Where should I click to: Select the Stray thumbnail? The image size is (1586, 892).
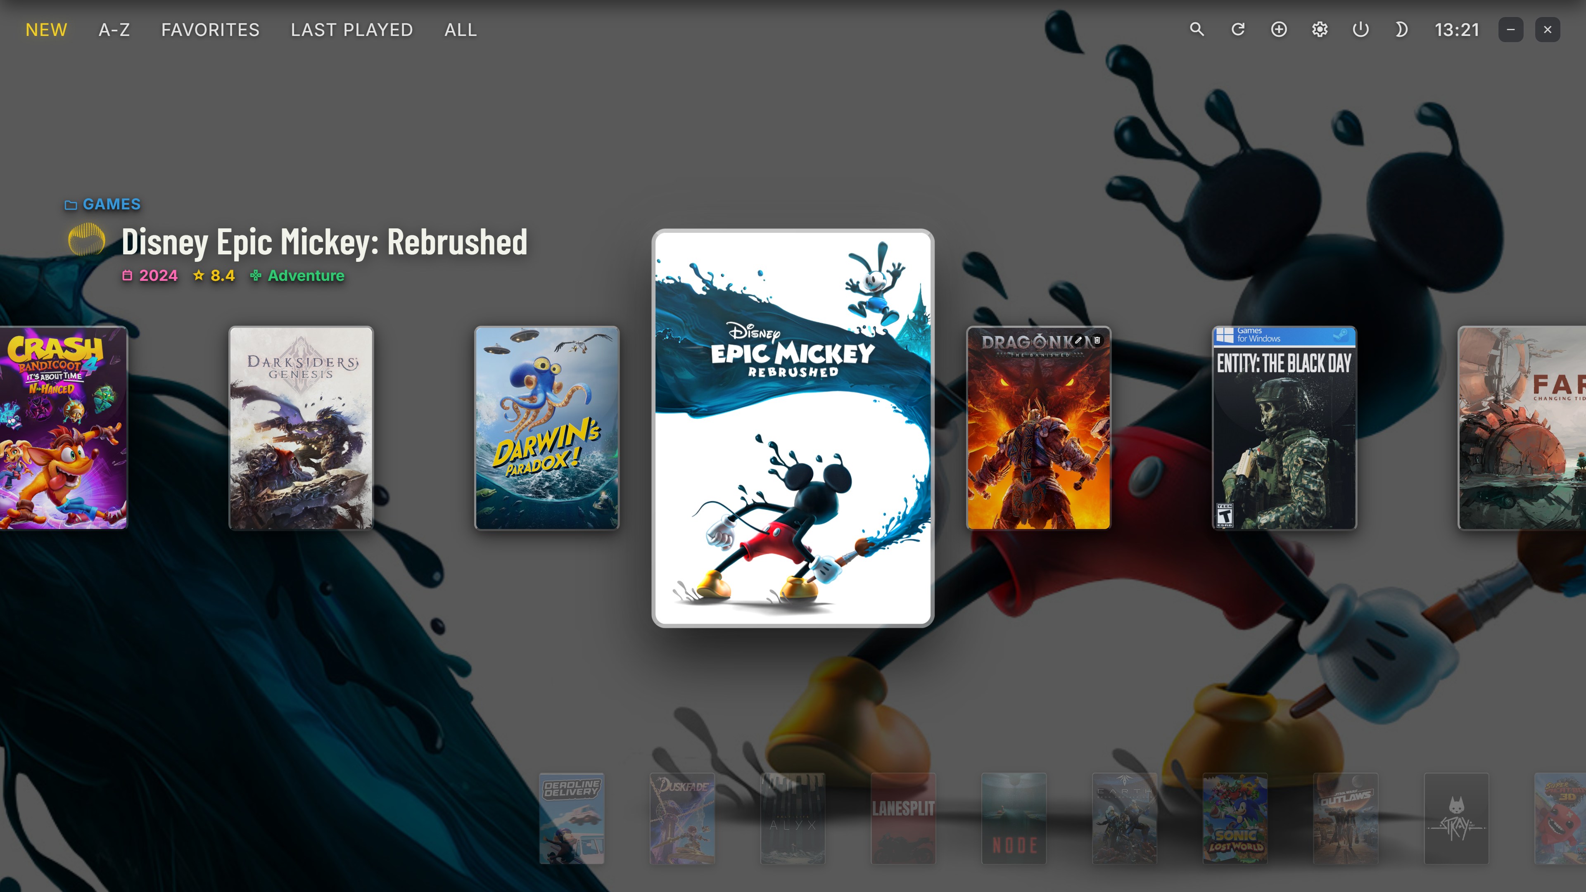click(1456, 818)
